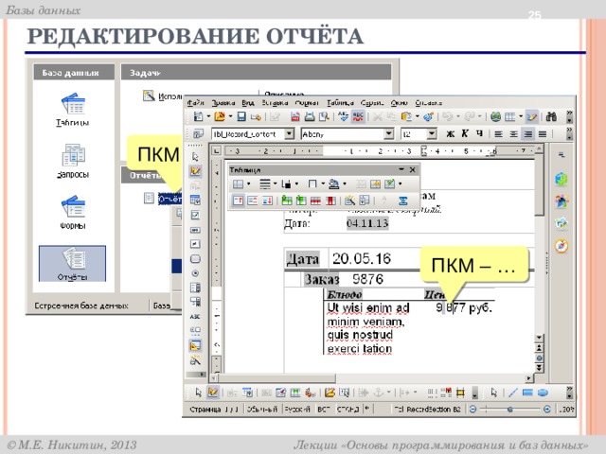Click the Sum sigma icon in Table toolbar
This screenshot has width=606, height=454.
pos(402,201)
